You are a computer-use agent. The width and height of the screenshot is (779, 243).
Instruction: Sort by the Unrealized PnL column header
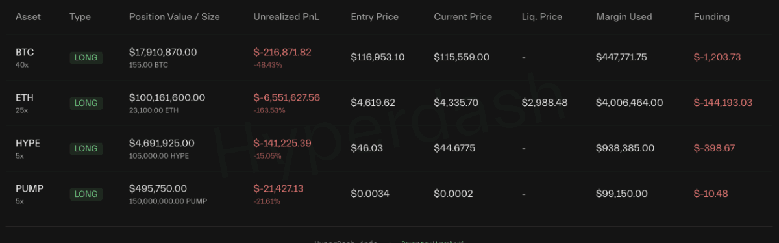point(288,17)
